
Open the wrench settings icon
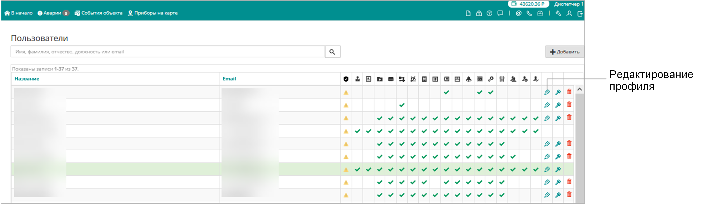pyautogui.click(x=558, y=13)
